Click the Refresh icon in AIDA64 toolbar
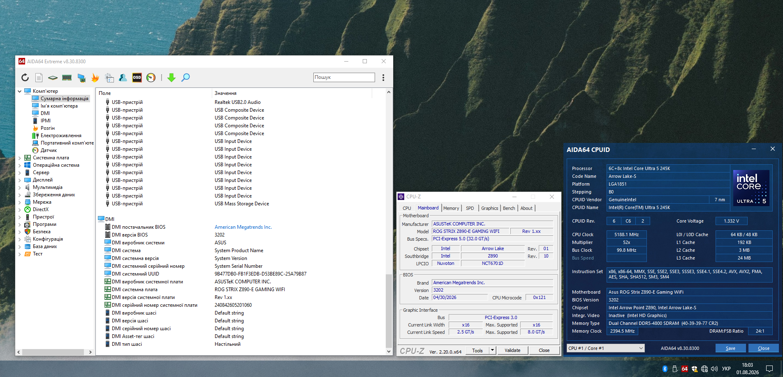This screenshot has height=377, width=783. (x=25, y=78)
